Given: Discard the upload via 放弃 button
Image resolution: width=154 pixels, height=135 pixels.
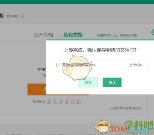Looking at the screenshot, I should (x=88, y=82).
